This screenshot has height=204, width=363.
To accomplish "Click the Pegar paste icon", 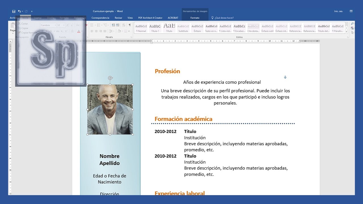I will tap(13, 26).
